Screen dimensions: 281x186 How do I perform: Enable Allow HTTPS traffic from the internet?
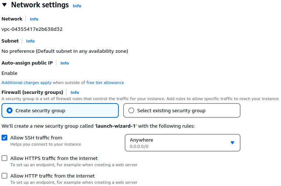click(x=4, y=158)
